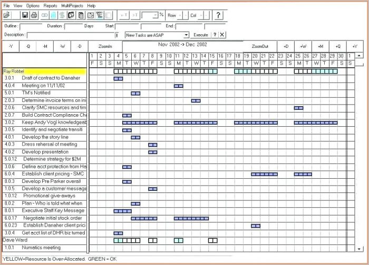Click the Duration input field
This screenshot has width=369, height=265.
click(73, 26)
